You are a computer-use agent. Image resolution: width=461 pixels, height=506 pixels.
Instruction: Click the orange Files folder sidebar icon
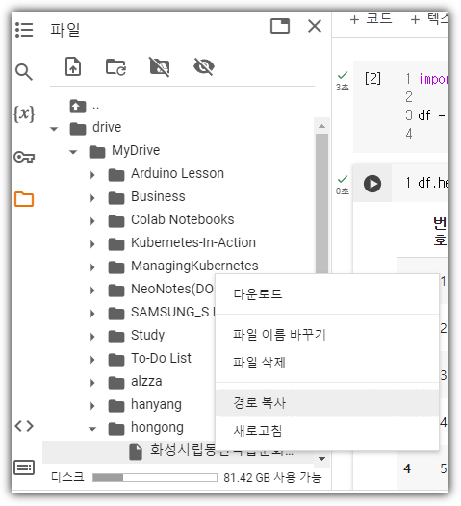click(24, 199)
